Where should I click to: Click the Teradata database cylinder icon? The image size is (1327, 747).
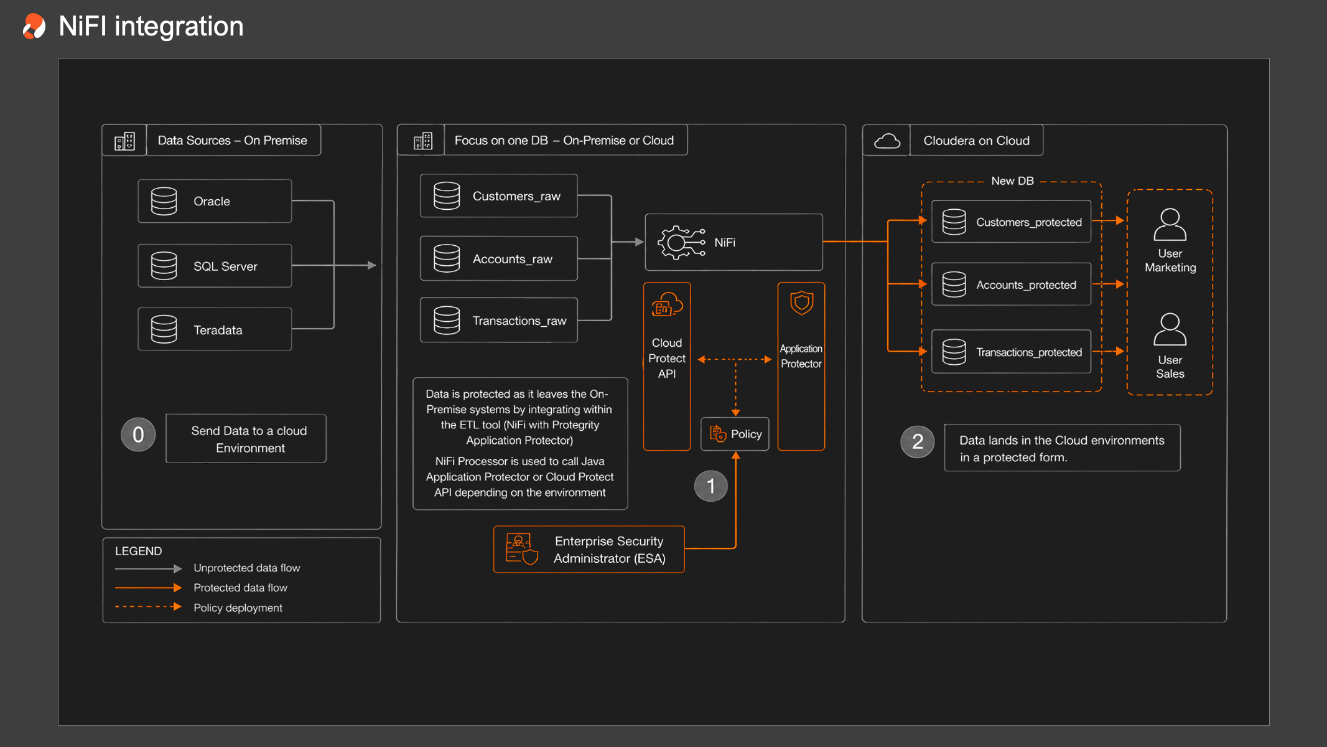point(164,329)
